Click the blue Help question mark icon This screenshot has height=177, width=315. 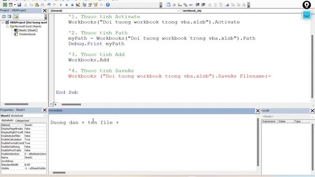coord(108,4)
